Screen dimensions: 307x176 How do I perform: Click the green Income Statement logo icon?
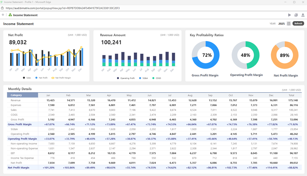[10, 15]
